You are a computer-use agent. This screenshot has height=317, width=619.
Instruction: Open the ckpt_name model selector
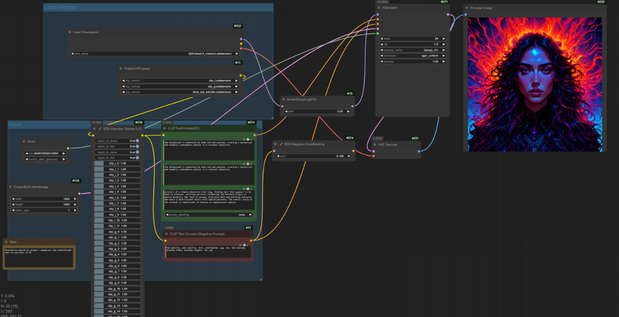click(155, 54)
